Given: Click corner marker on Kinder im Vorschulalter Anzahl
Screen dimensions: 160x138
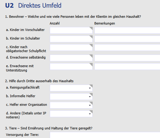Looking at the screenshot, I should click(x=91, y=28).
